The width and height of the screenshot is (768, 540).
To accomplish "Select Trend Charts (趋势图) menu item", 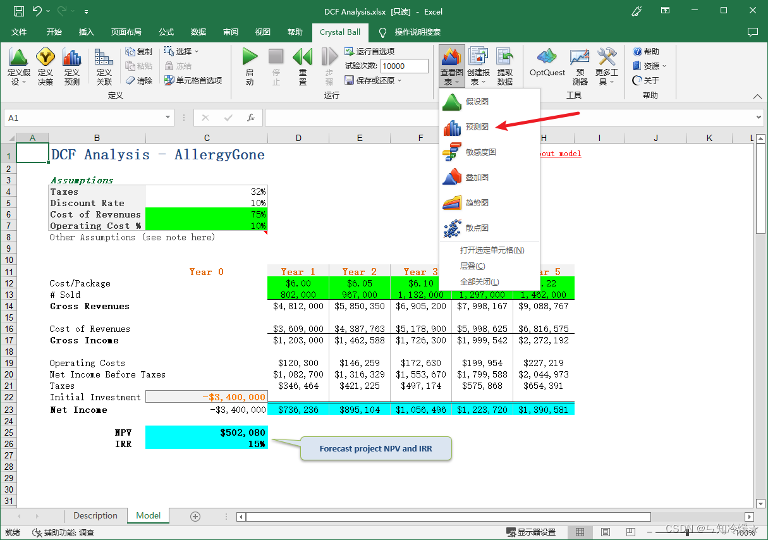I will point(489,202).
